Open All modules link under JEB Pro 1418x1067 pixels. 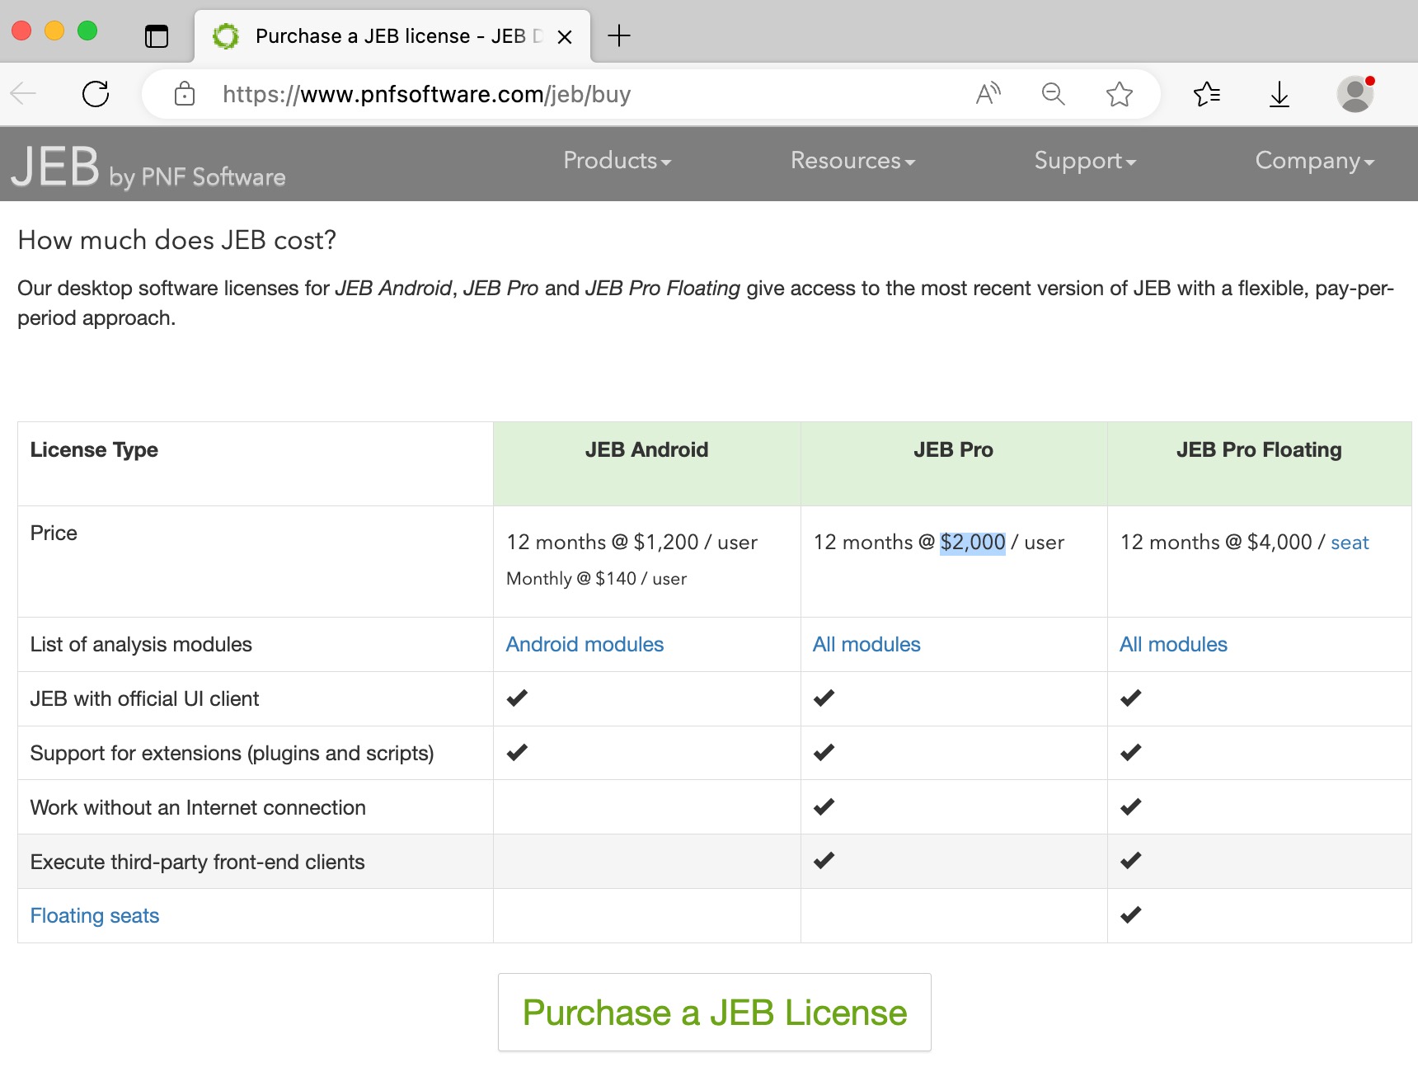click(866, 644)
